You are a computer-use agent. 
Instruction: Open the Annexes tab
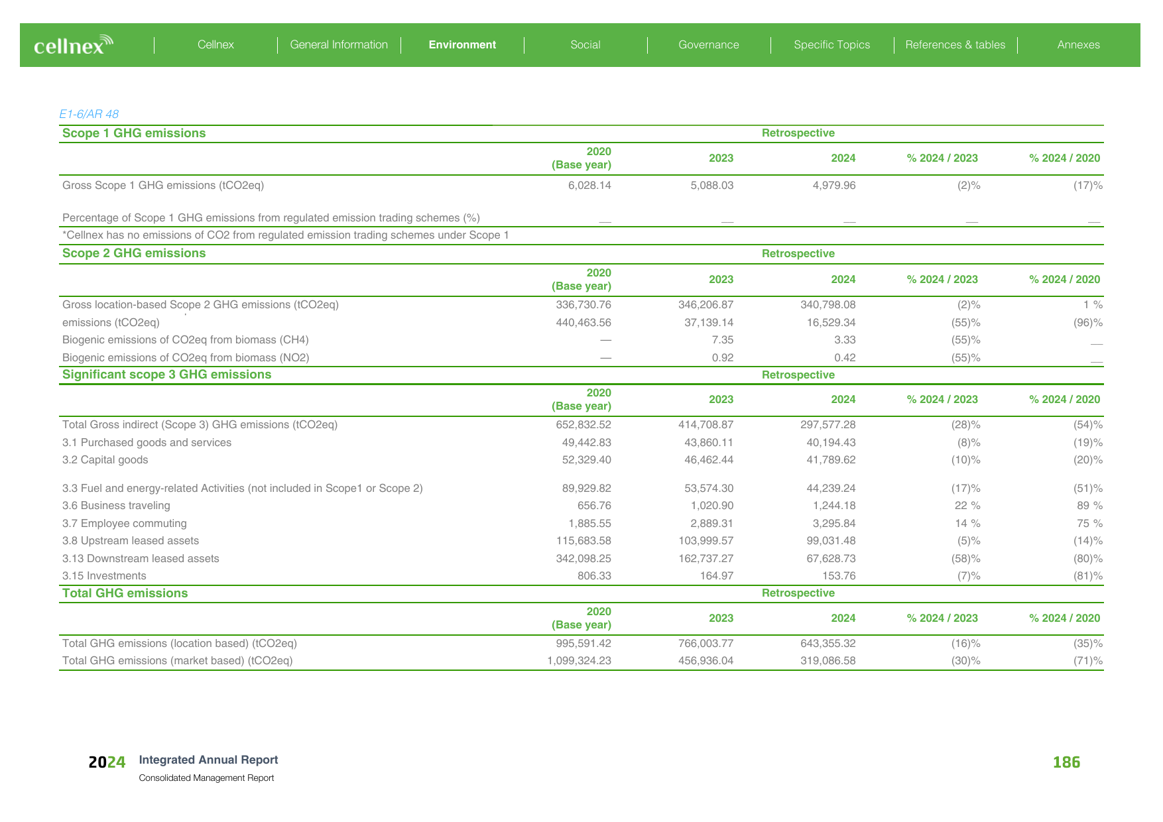click(1079, 44)
